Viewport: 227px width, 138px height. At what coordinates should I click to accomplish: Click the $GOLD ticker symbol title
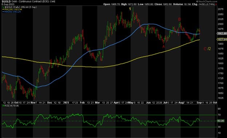click(6, 1)
